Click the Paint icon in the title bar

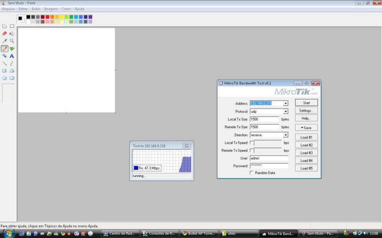[3, 3]
